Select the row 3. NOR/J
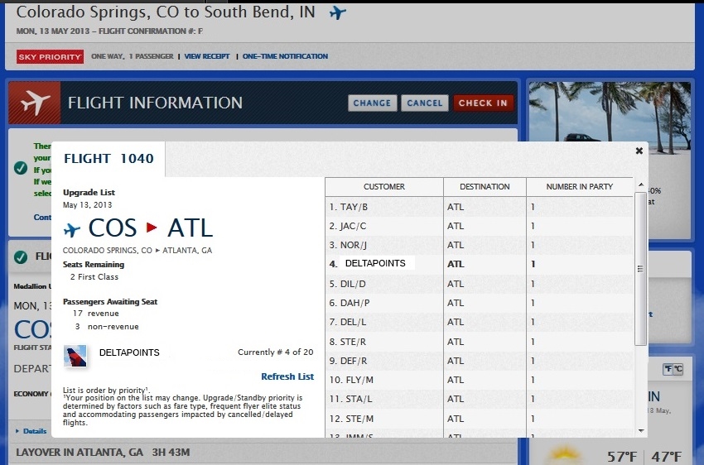 [x=479, y=245]
